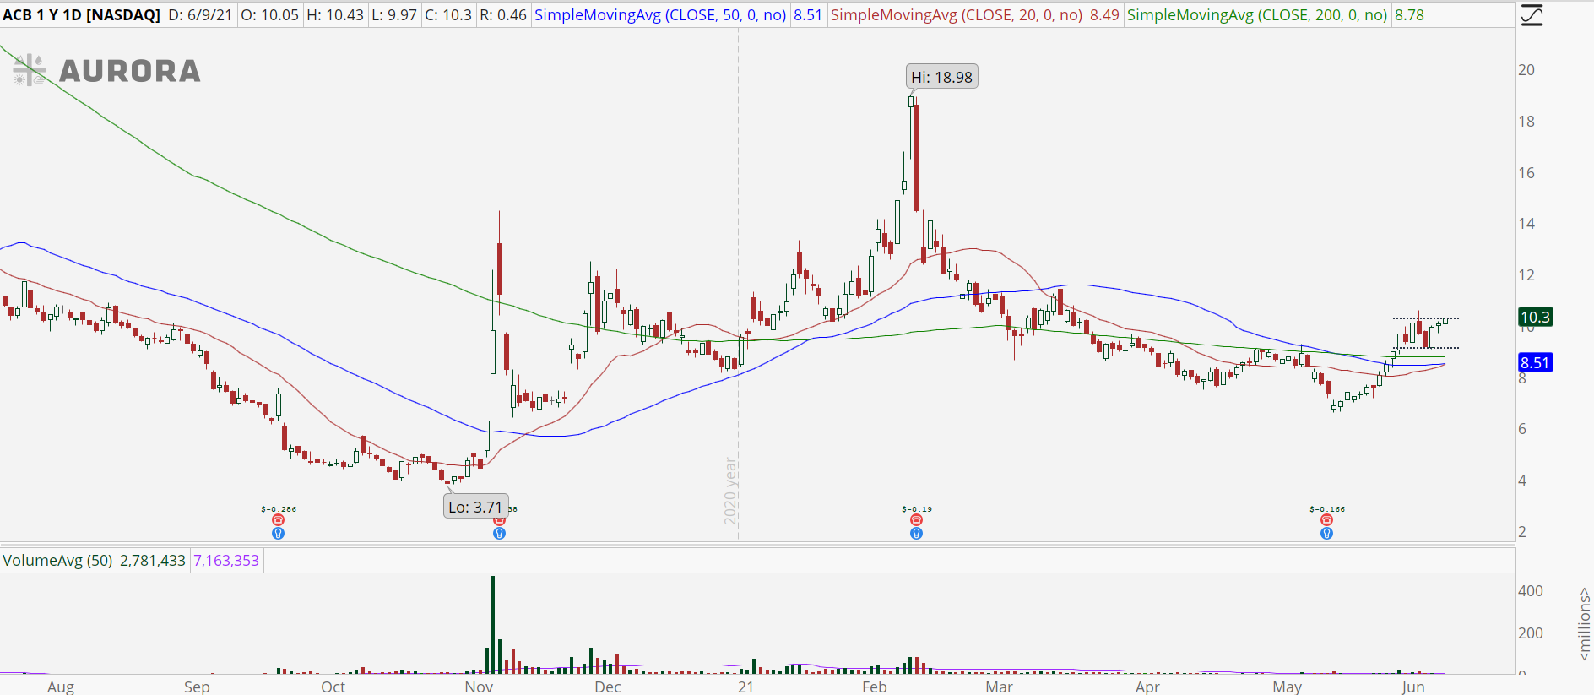Click the Hi: 18.98 price bubble
This screenshot has height=695, width=1594.
pyautogui.click(x=941, y=77)
